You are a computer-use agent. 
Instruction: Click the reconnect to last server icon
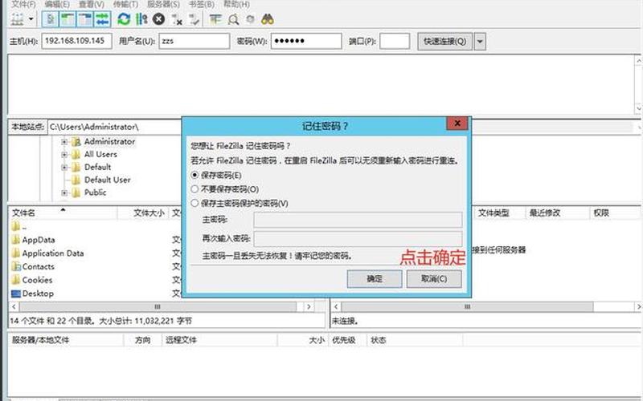[x=194, y=18]
